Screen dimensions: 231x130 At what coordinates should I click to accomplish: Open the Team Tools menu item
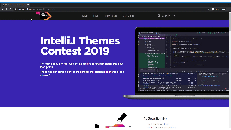(x=110, y=16)
